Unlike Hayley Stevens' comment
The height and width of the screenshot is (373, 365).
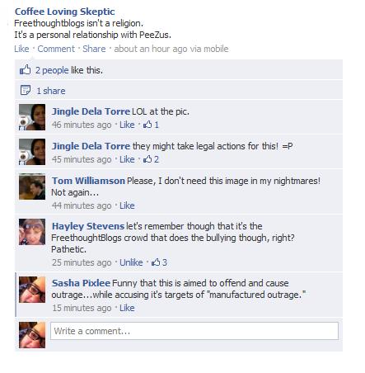click(x=131, y=262)
